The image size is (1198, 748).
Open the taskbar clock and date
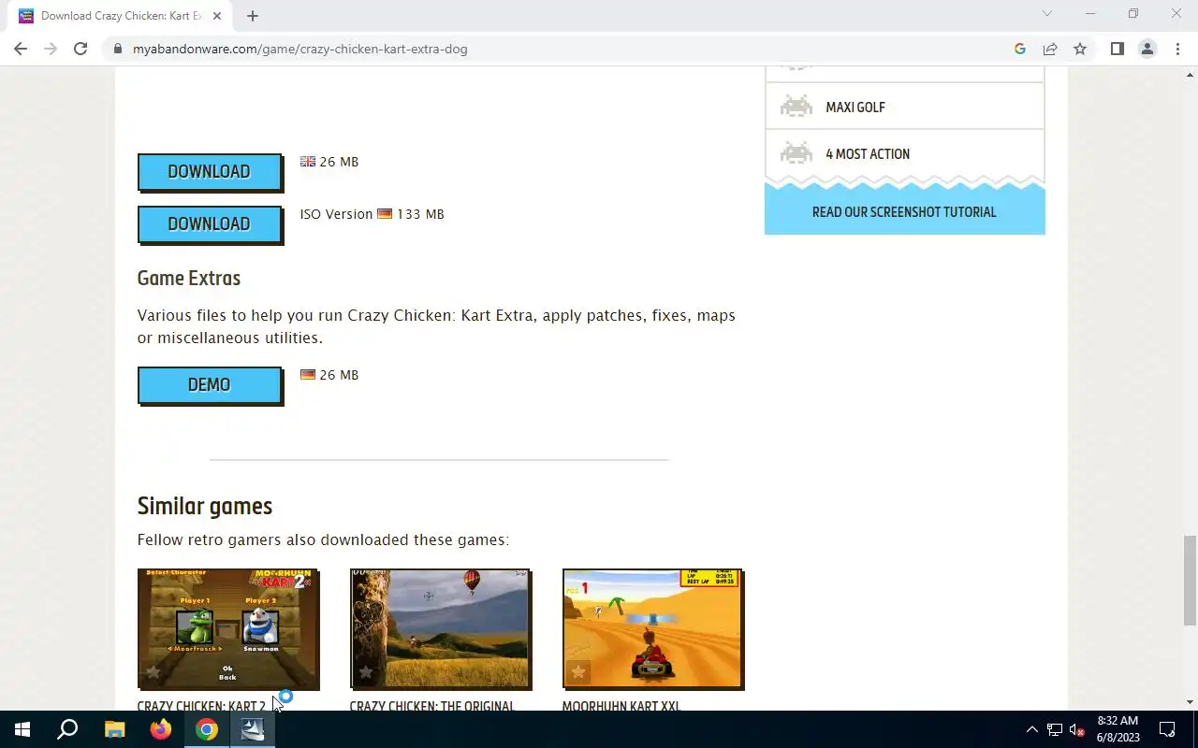(1118, 729)
